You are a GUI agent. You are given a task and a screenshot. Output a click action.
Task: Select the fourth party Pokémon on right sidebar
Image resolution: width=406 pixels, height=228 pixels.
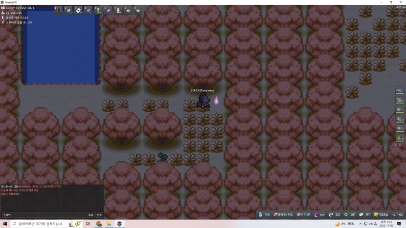click(400, 119)
